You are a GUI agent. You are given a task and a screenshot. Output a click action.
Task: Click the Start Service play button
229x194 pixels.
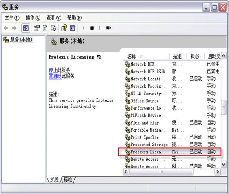[x=84, y=28]
